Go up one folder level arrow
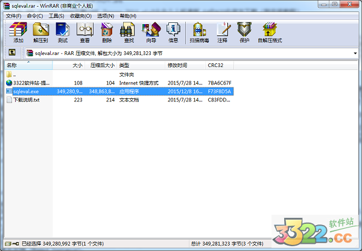Viewport: 362px width, 251px height. click(12, 52)
